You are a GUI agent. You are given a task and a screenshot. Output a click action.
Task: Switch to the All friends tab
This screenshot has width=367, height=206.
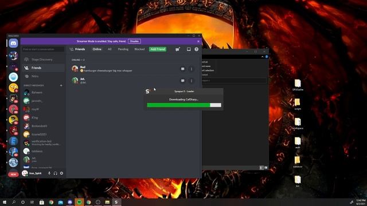110,49
